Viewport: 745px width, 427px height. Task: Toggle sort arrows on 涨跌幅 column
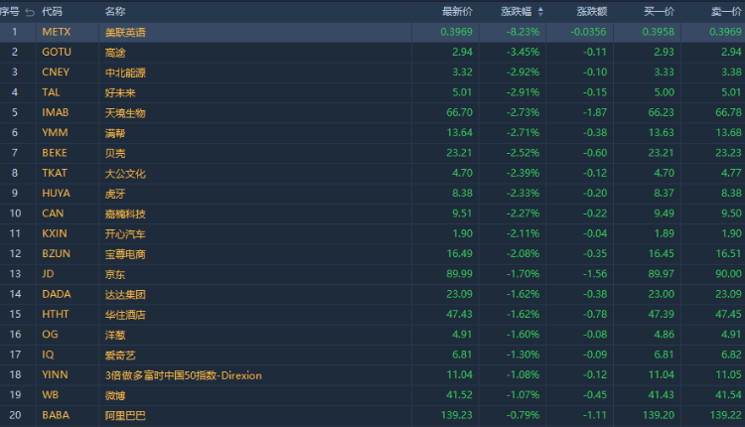pyautogui.click(x=540, y=12)
